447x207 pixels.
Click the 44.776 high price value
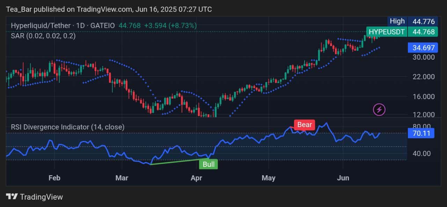[424, 22]
